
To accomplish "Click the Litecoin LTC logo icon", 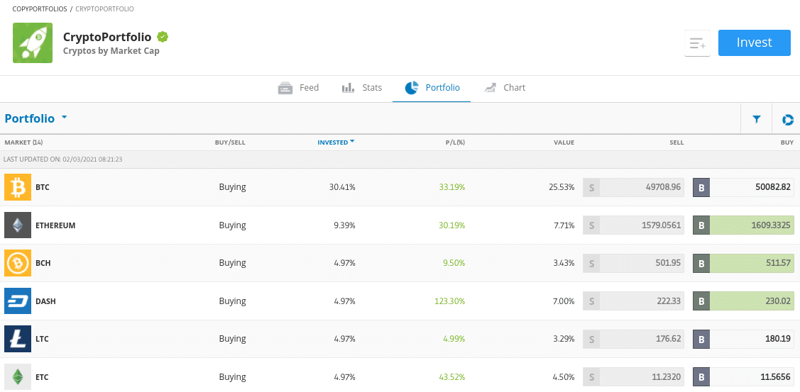I will [18, 338].
